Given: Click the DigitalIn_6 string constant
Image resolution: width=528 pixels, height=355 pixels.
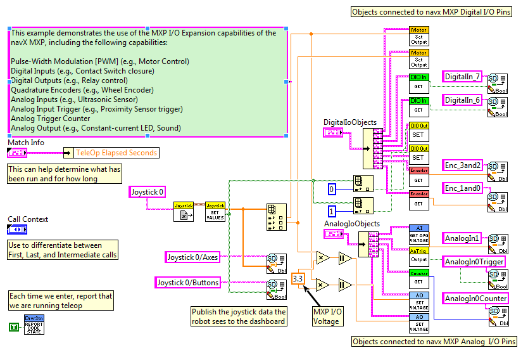Looking at the screenshot, I should tap(462, 100).
